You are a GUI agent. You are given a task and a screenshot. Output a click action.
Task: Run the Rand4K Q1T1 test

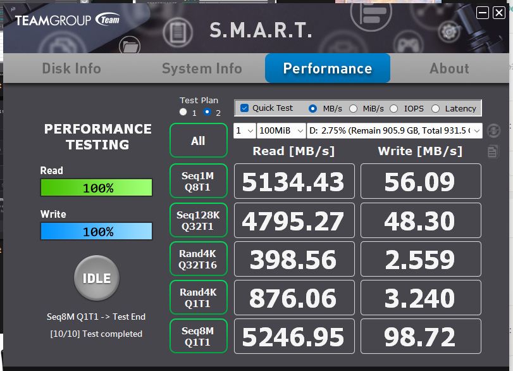tap(199, 298)
